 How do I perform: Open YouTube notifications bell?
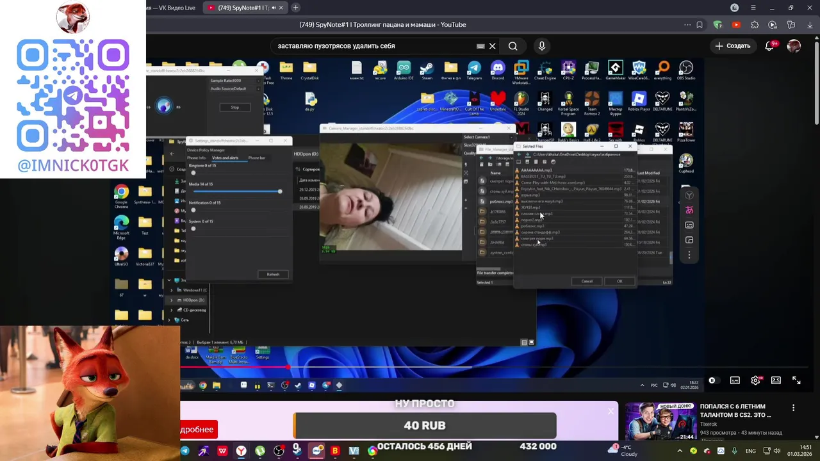click(x=771, y=46)
